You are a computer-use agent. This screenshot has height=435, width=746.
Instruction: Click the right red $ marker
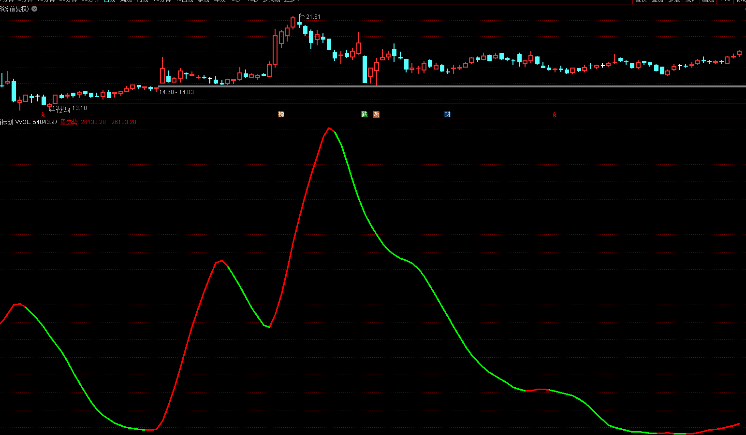(555, 115)
